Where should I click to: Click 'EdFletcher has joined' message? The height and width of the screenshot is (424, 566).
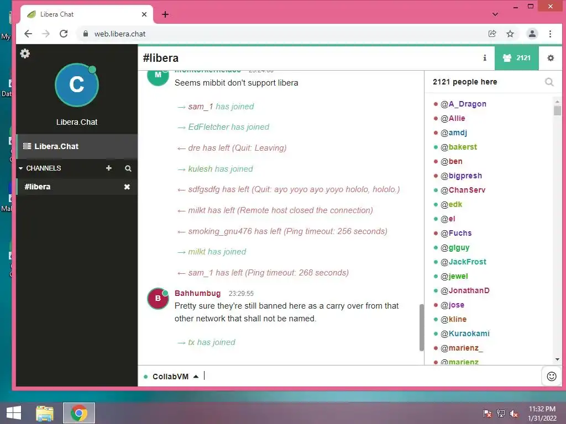228,127
